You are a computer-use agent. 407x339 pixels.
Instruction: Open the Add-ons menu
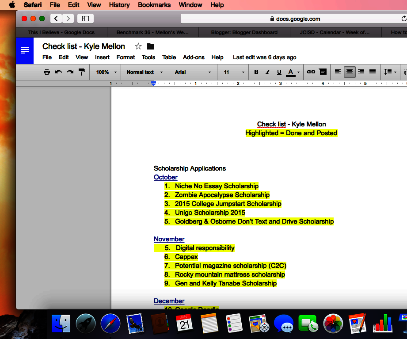point(194,57)
